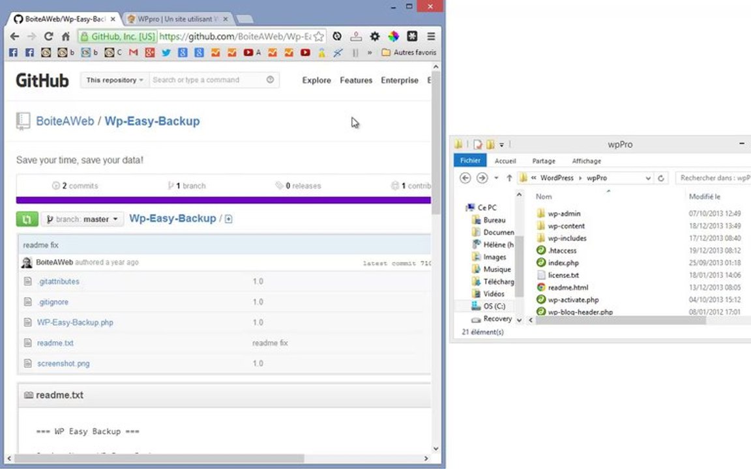Open Chrome's home page button
This screenshot has width=751, height=469.
click(66, 36)
